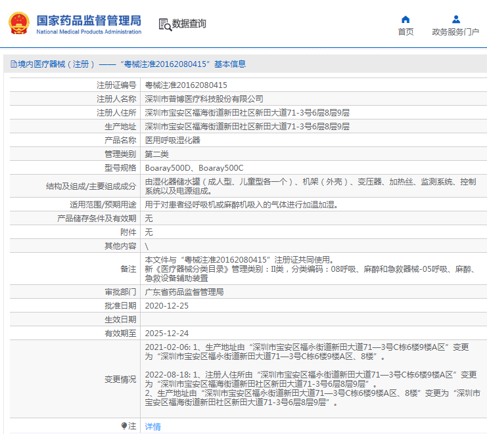
Task: Click 国家药品监督管理局 site title
Action: [x=89, y=21]
